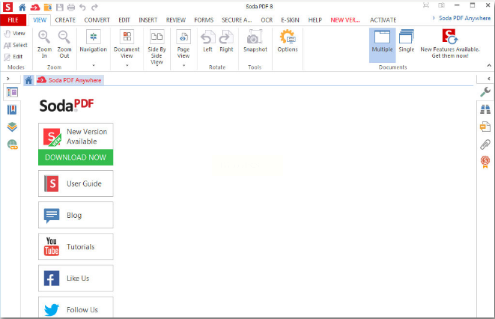Switch to Edit mode in Modes group
The image size is (495, 319).
[x=13, y=57]
